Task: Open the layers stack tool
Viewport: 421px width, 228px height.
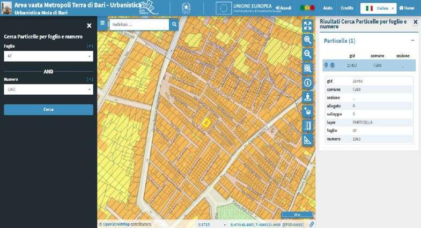Action: (308, 111)
